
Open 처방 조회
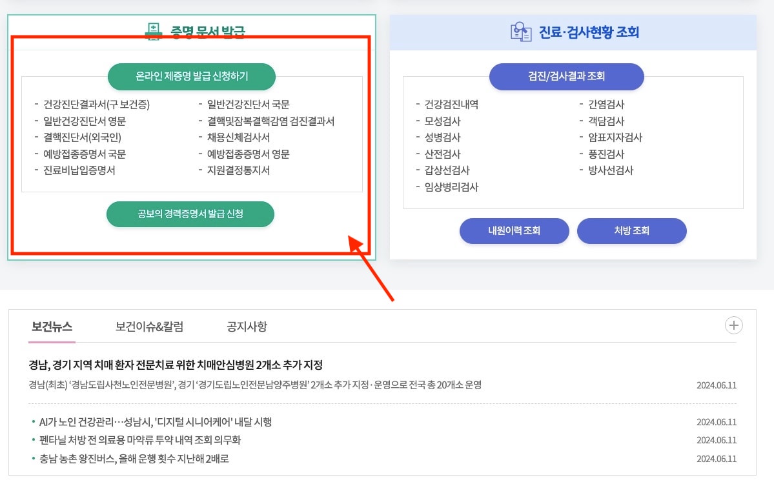[631, 230]
